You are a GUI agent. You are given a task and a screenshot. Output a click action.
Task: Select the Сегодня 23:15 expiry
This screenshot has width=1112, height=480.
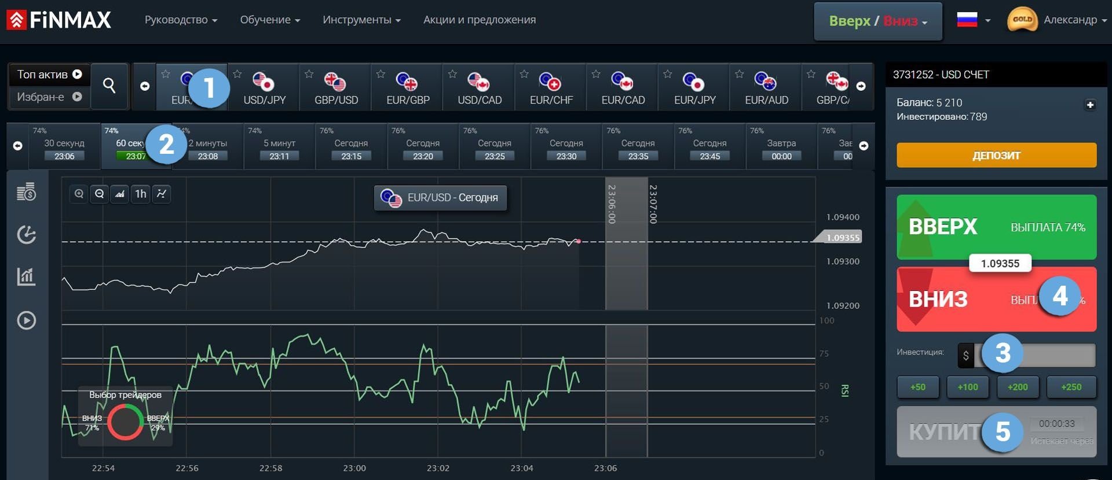[x=351, y=146]
